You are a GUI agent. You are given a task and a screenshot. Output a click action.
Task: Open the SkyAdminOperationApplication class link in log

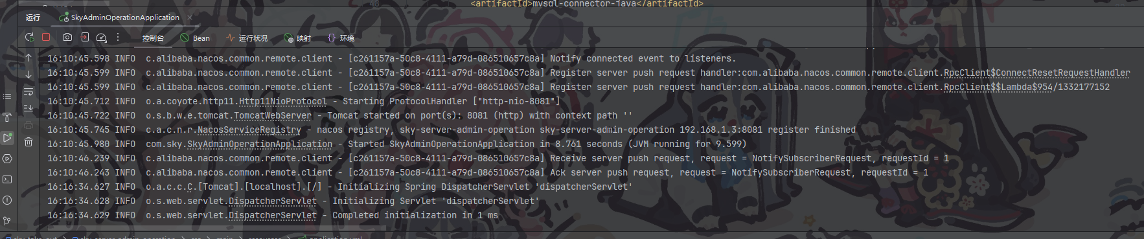coord(259,144)
